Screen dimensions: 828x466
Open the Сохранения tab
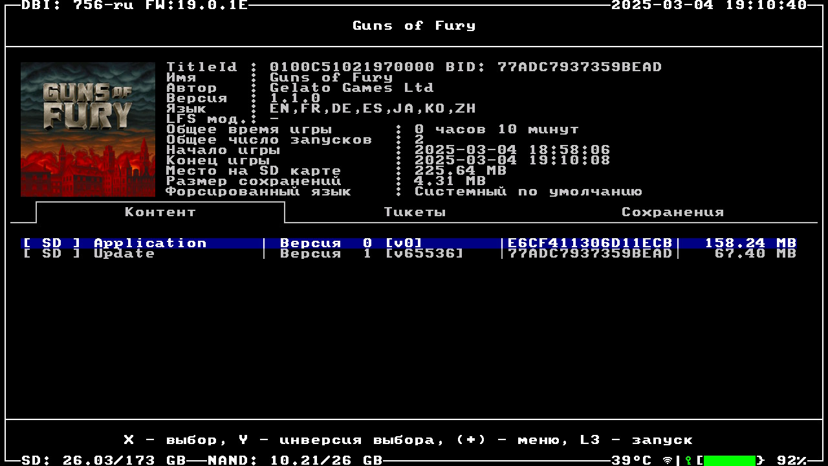pyautogui.click(x=672, y=212)
